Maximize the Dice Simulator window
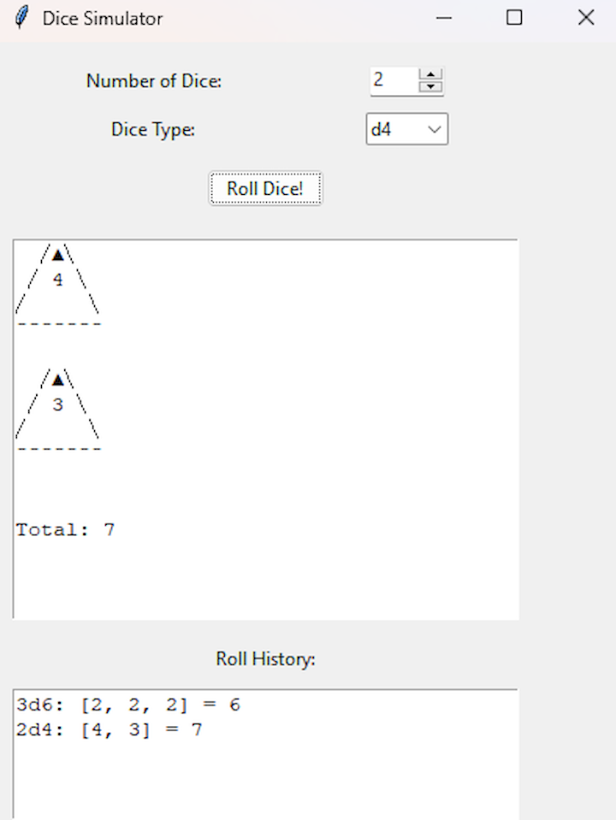The image size is (616, 820). pyautogui.click(x=514, y=18)
